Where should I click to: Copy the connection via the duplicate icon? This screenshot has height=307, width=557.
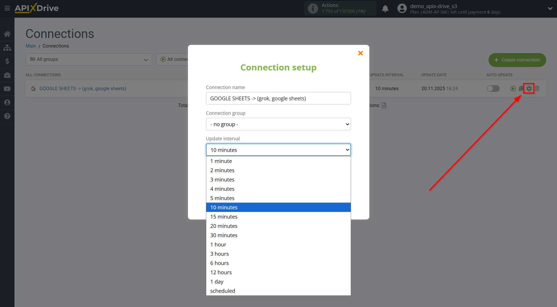coord(521,88)
